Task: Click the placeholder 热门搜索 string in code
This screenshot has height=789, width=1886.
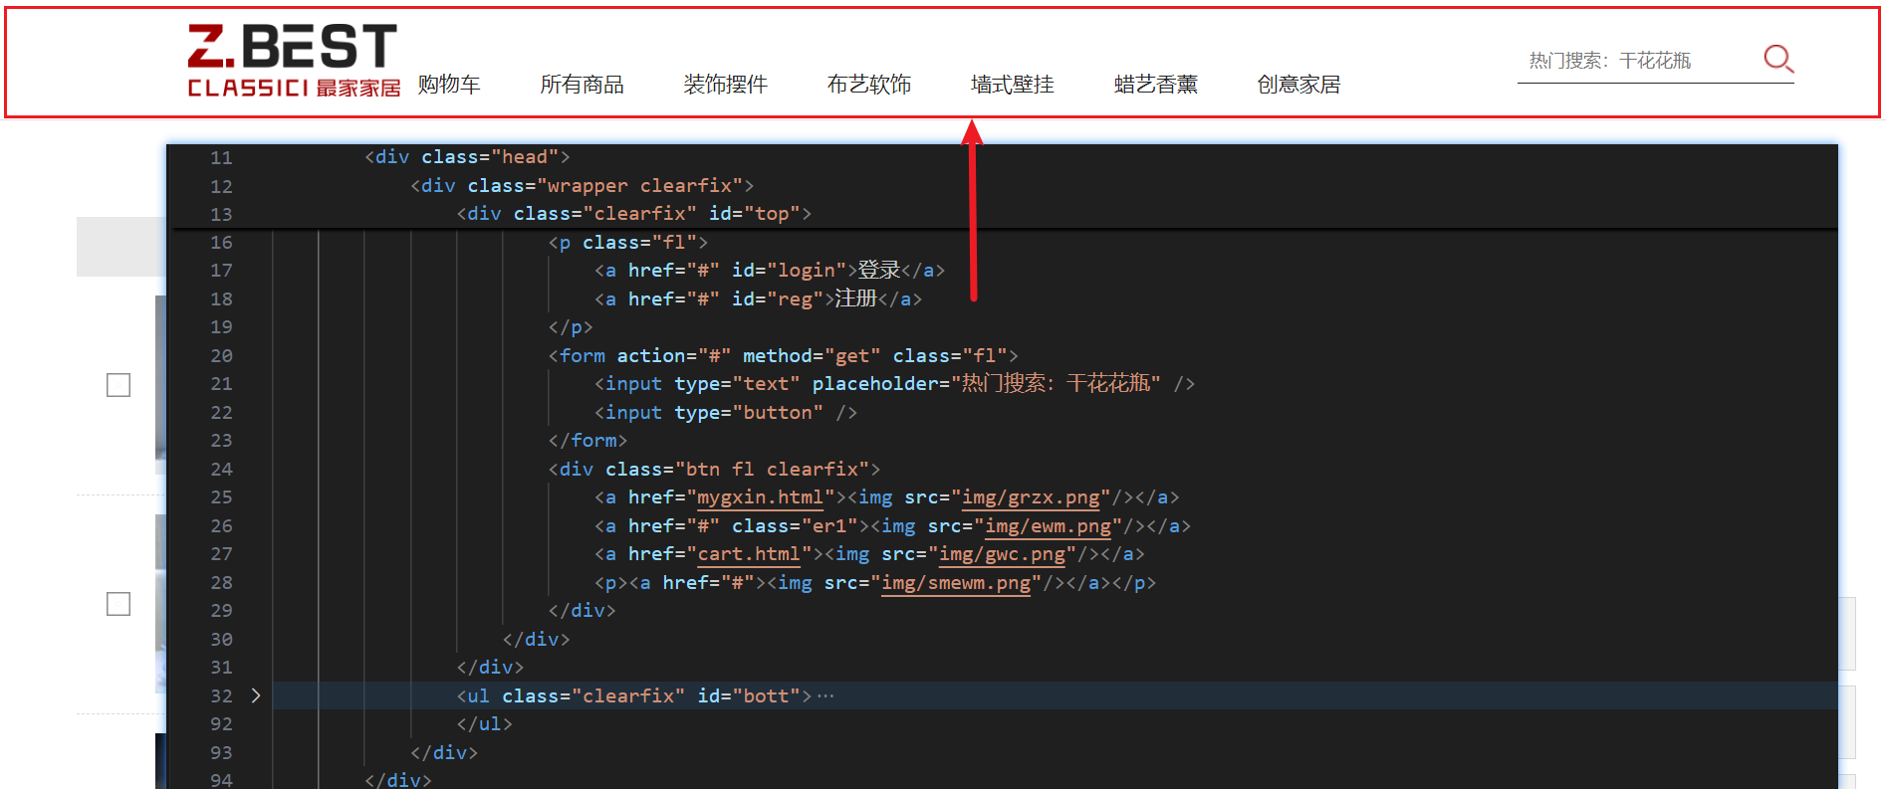Action: [x=1056, y=384]
